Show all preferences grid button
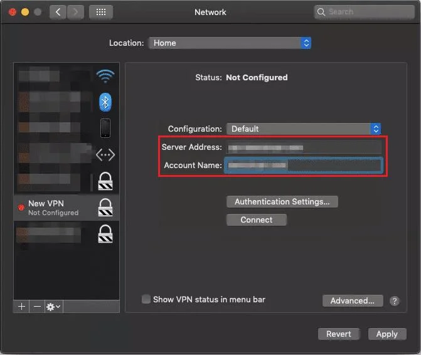This screenshot has width=421, height=355. pyautogui.click(x=100, y=12)
